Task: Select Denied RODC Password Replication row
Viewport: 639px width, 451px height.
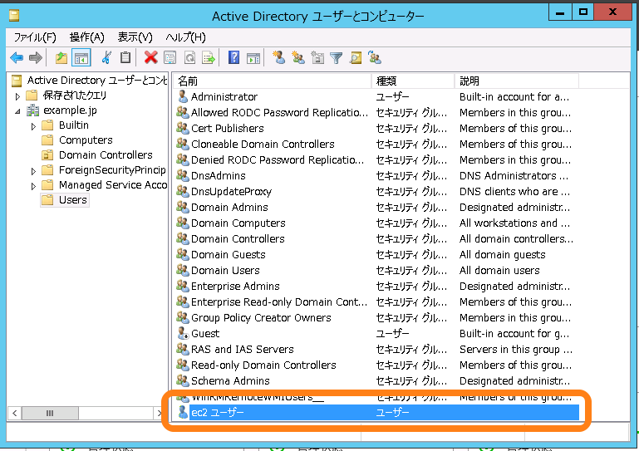Action: coord(377,159)
